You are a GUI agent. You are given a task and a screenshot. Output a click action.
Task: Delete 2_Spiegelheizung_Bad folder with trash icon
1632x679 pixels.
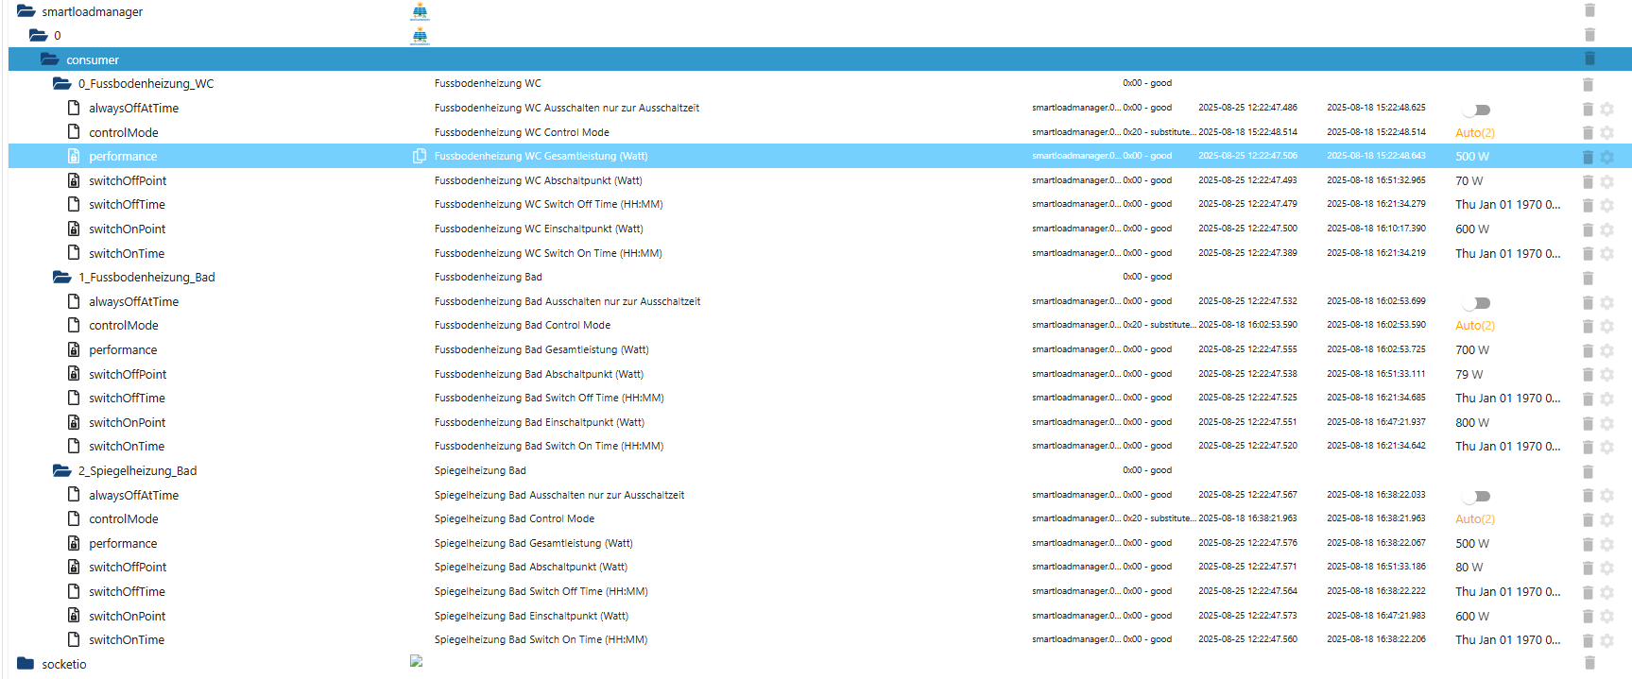click(1589, 472)
